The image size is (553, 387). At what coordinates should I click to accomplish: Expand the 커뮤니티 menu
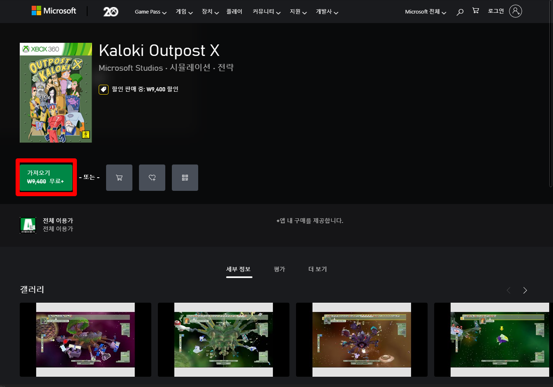pos(266,12)
